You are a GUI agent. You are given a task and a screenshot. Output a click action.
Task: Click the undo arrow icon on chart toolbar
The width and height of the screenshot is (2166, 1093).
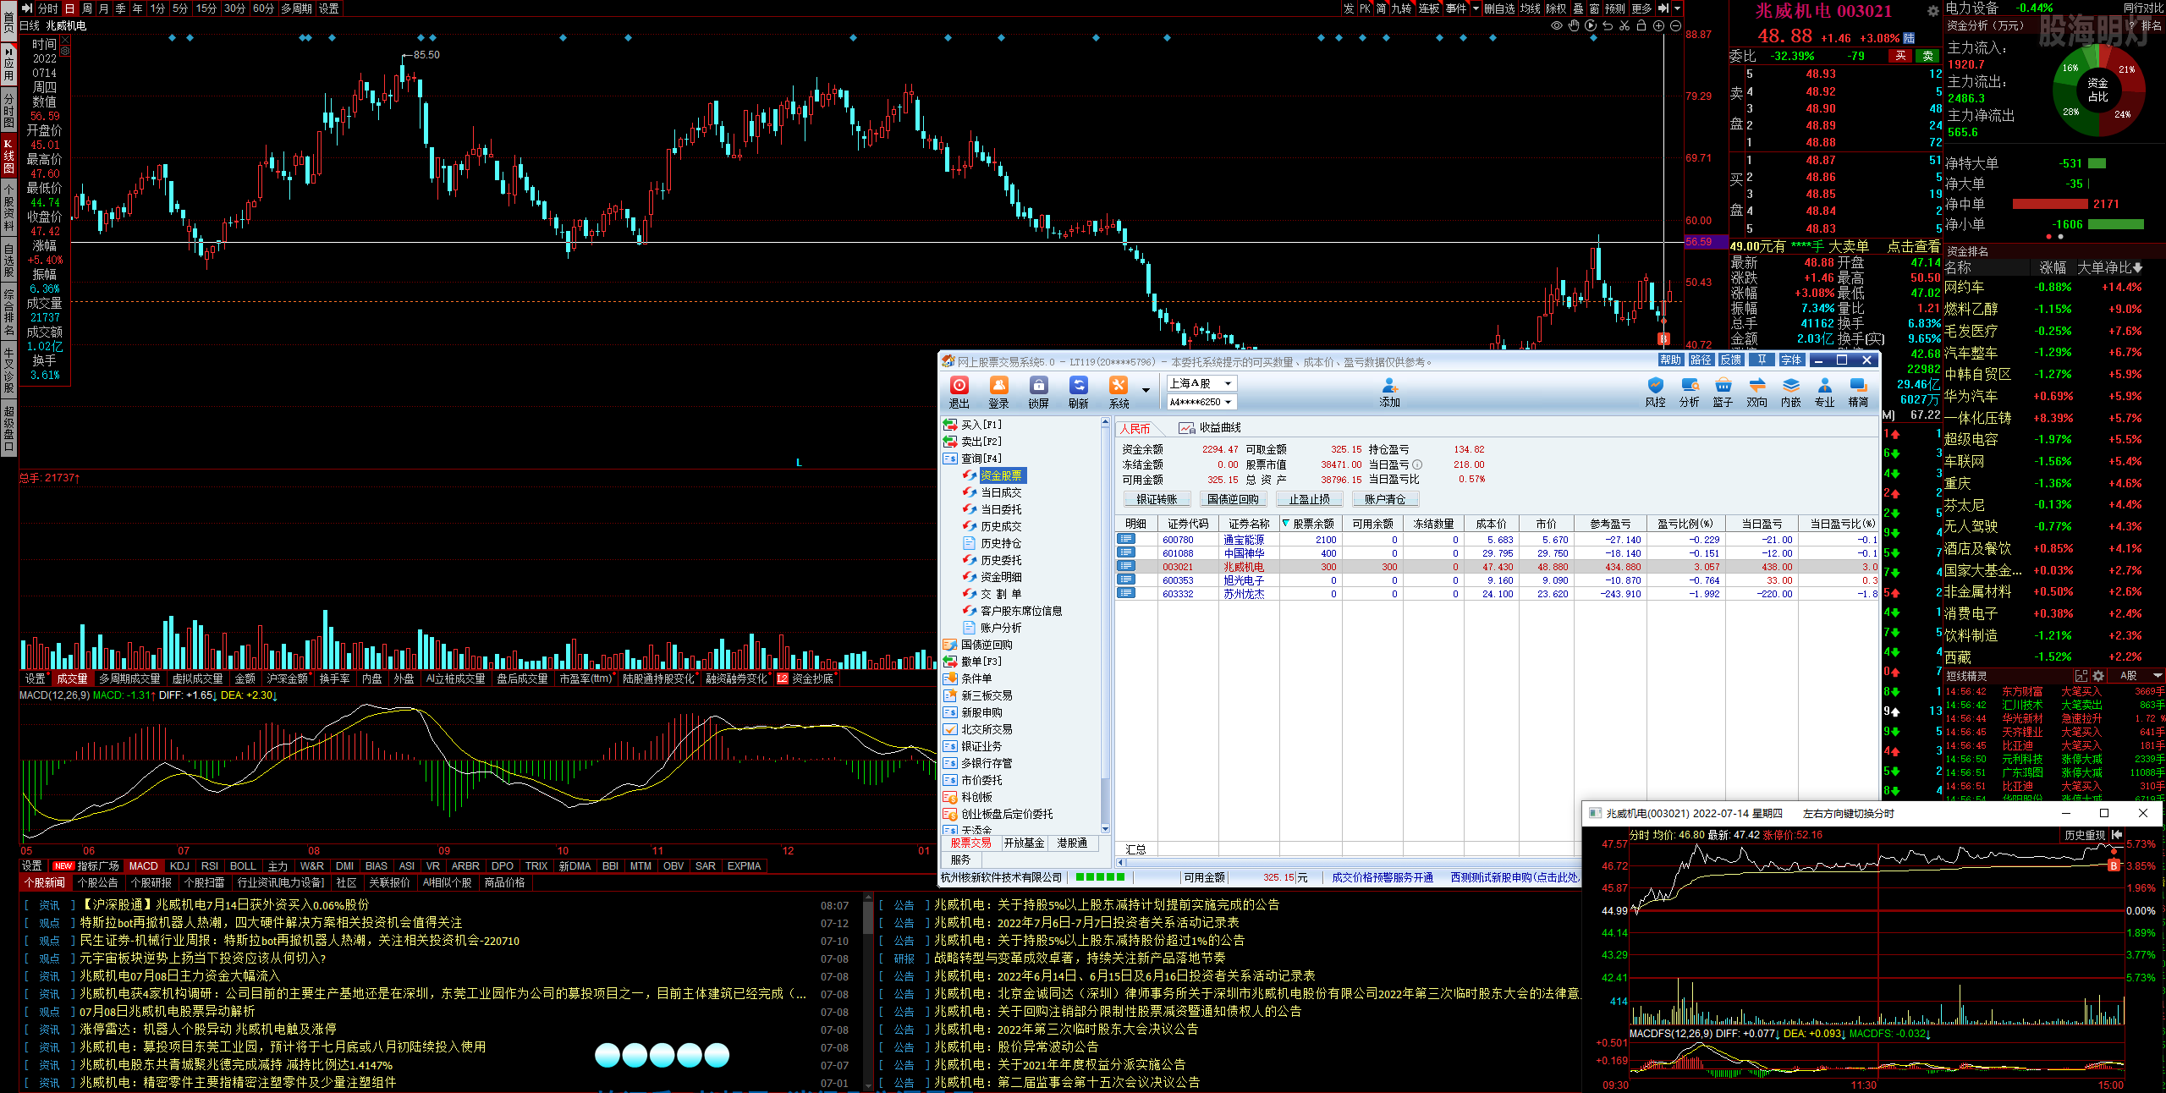point(1608,25)
